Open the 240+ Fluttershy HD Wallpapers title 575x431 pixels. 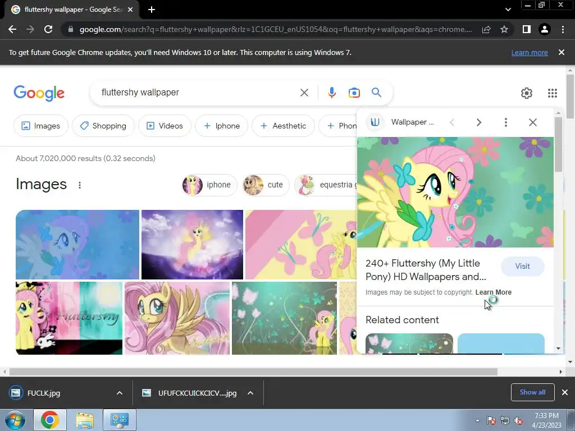[426, 270]
